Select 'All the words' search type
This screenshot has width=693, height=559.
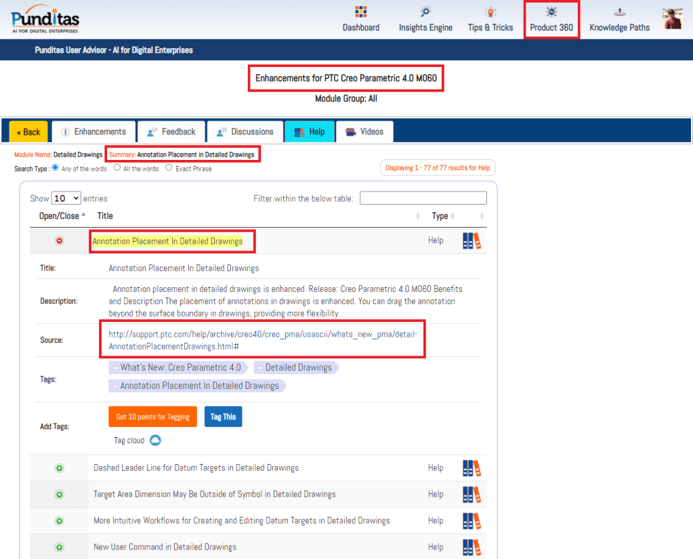tap(117, 168)
